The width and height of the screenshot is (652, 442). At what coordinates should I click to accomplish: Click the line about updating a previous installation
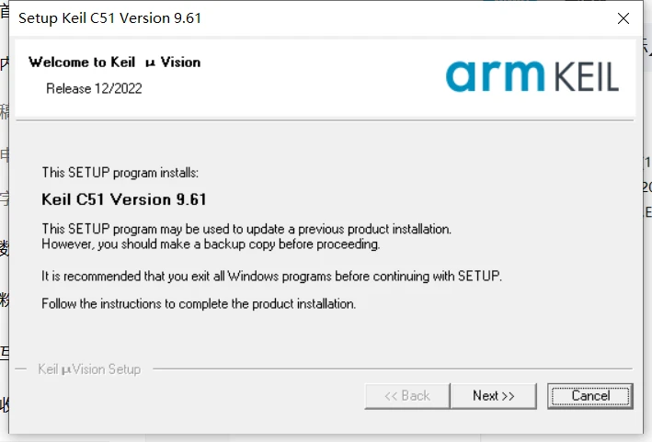point(246,228)
